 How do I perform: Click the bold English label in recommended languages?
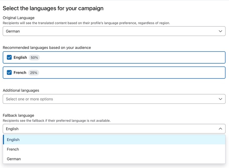pos(20,57)
